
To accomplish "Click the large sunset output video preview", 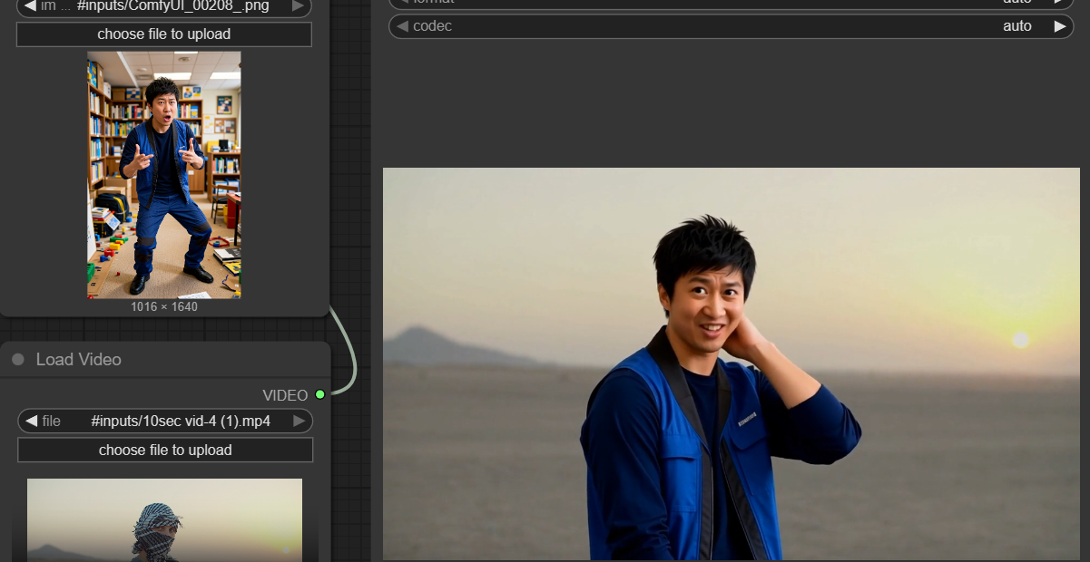I will pos(731,363).
